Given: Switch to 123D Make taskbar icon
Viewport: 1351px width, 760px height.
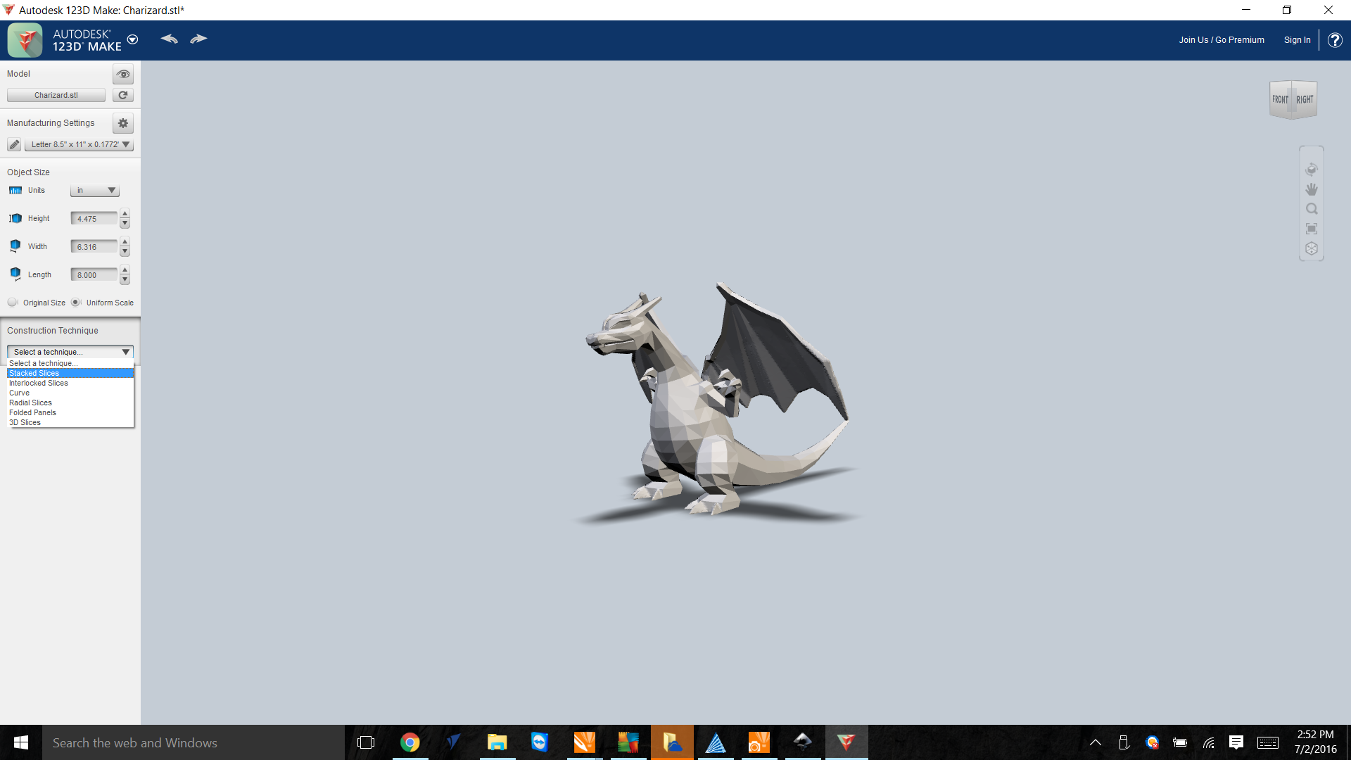Looking at the screenshot, I should coord(846,742).
